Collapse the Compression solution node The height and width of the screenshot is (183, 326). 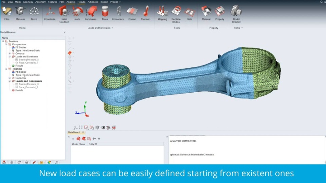[x=6, y=44]
